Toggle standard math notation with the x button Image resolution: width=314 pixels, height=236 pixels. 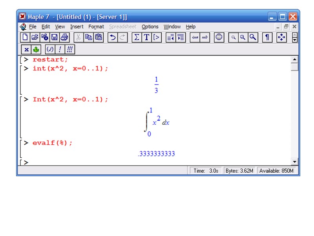26,50
